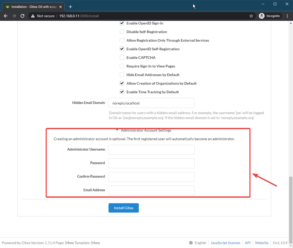The image size is (293, 248).
Task: Go back using browser back arrow
Action: [6, 16]
